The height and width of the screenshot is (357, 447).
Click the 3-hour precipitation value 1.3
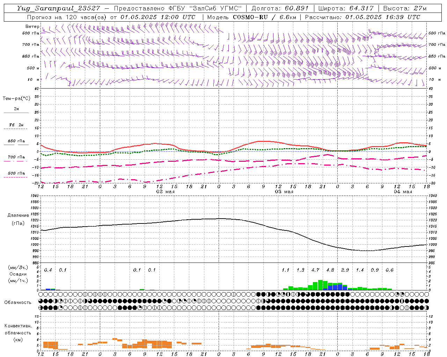[x=300, y=270]
